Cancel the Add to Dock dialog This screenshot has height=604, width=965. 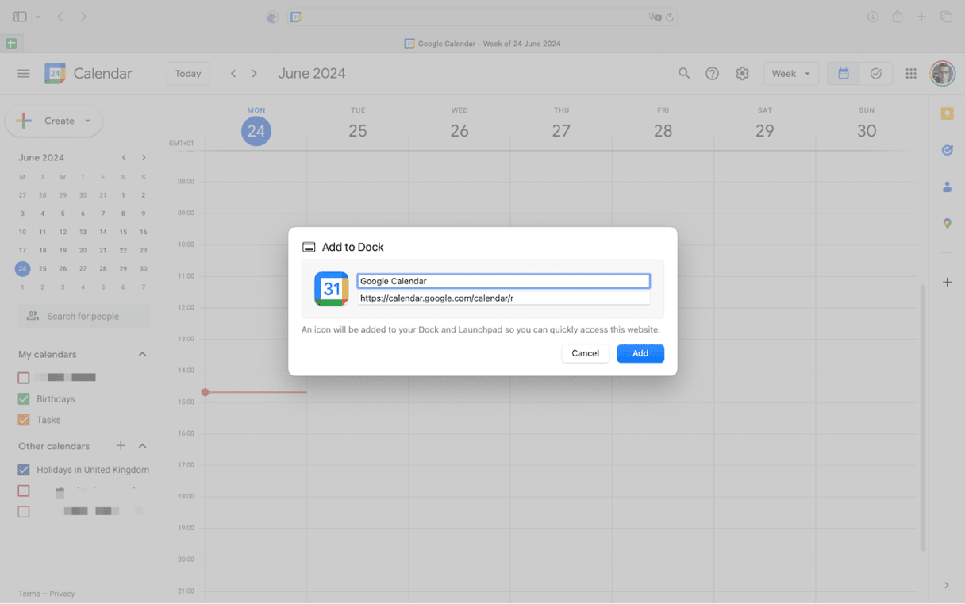pos(585,353)
